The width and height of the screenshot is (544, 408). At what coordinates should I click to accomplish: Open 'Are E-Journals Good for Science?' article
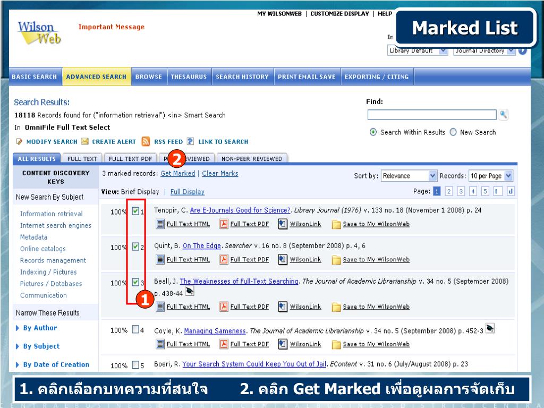(x=240, y=210)
